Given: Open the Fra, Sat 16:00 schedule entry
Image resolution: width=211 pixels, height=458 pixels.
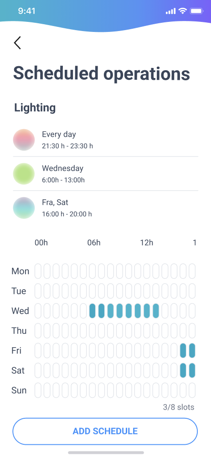Looking at the screenshot, I should pos(106,208).
